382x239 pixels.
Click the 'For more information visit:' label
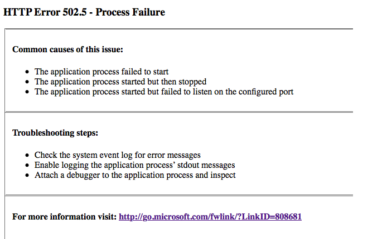pos(65,217)
